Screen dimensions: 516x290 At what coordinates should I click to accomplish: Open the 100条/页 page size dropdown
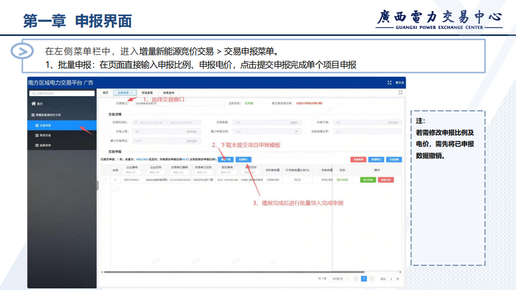point(340,279)
